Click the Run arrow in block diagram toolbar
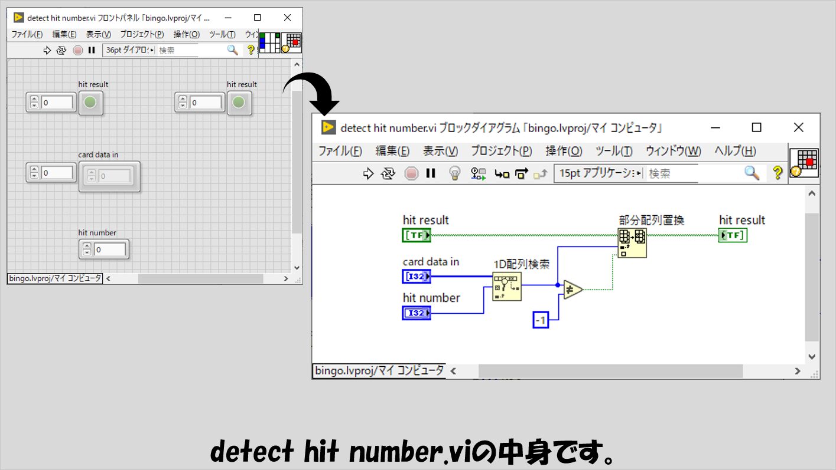 click(368, 173)
